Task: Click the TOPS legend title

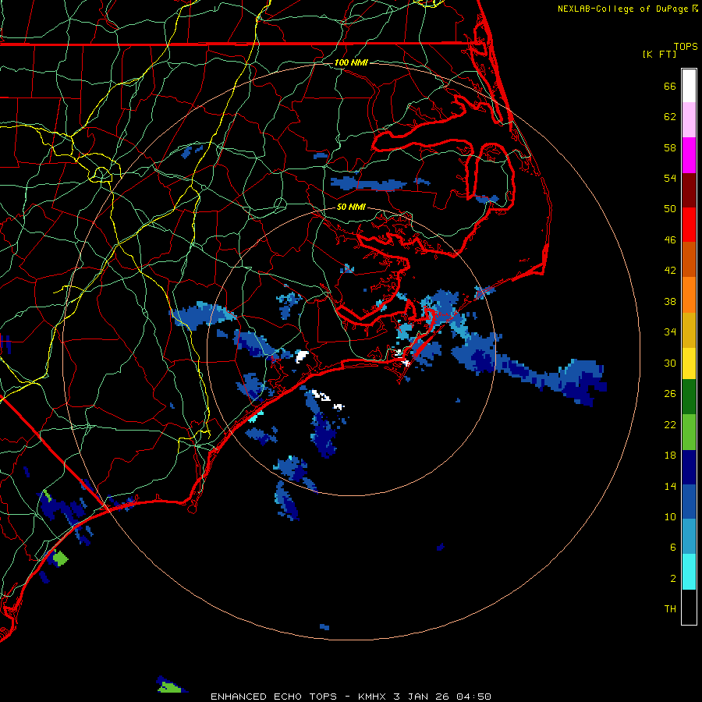Action: pos(686,46)
